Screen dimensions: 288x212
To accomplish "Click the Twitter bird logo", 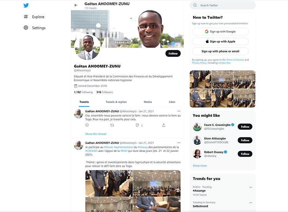I will coord(26,5).
